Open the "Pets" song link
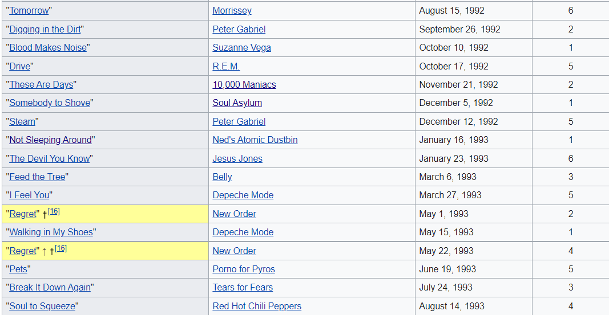609x315 pixels. click(x=18, y=269)
